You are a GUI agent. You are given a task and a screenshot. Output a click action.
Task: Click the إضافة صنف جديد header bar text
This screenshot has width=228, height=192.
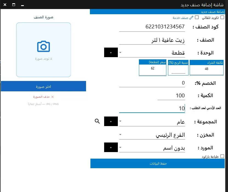coord(213,11)
